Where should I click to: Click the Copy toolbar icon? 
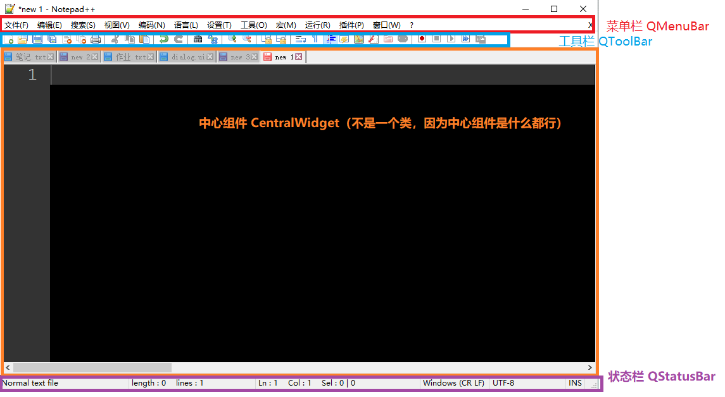point(130,40)
